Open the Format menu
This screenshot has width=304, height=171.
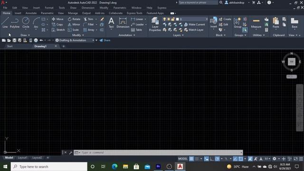49,8
